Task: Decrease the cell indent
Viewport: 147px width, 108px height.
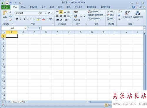Action: 57,20
